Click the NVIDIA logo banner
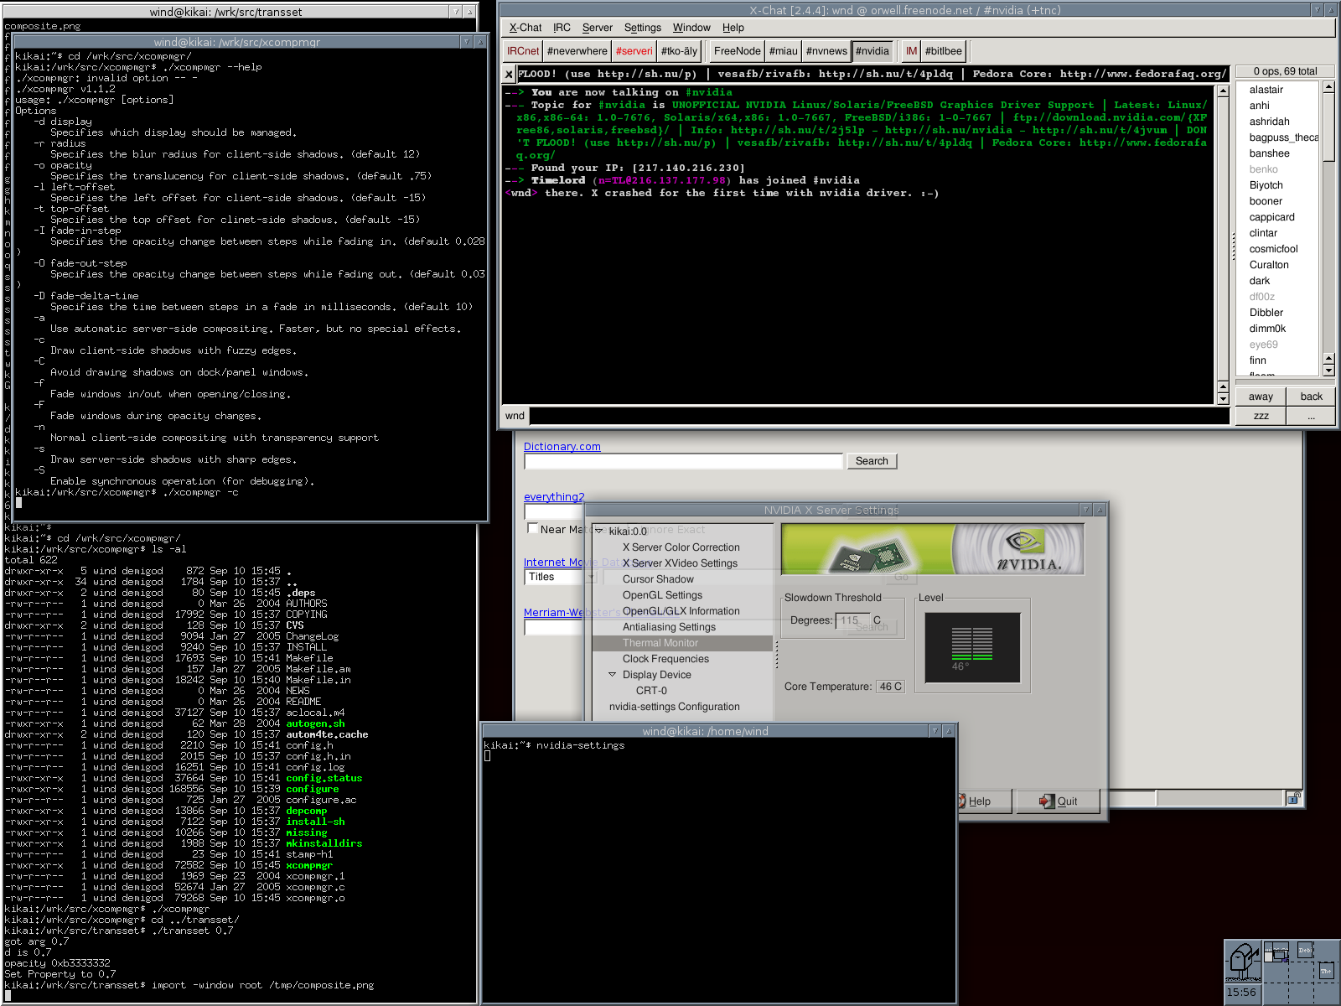Screen dimensions: 1341x1006 tap(932, 549)
